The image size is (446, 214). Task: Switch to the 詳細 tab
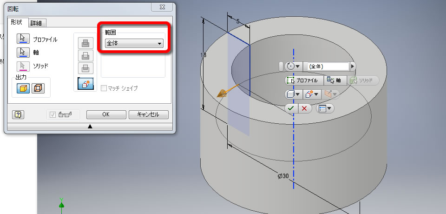36,23
